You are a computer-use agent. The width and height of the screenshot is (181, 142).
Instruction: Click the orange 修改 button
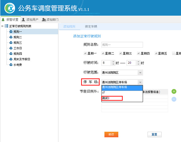[111, 134]
